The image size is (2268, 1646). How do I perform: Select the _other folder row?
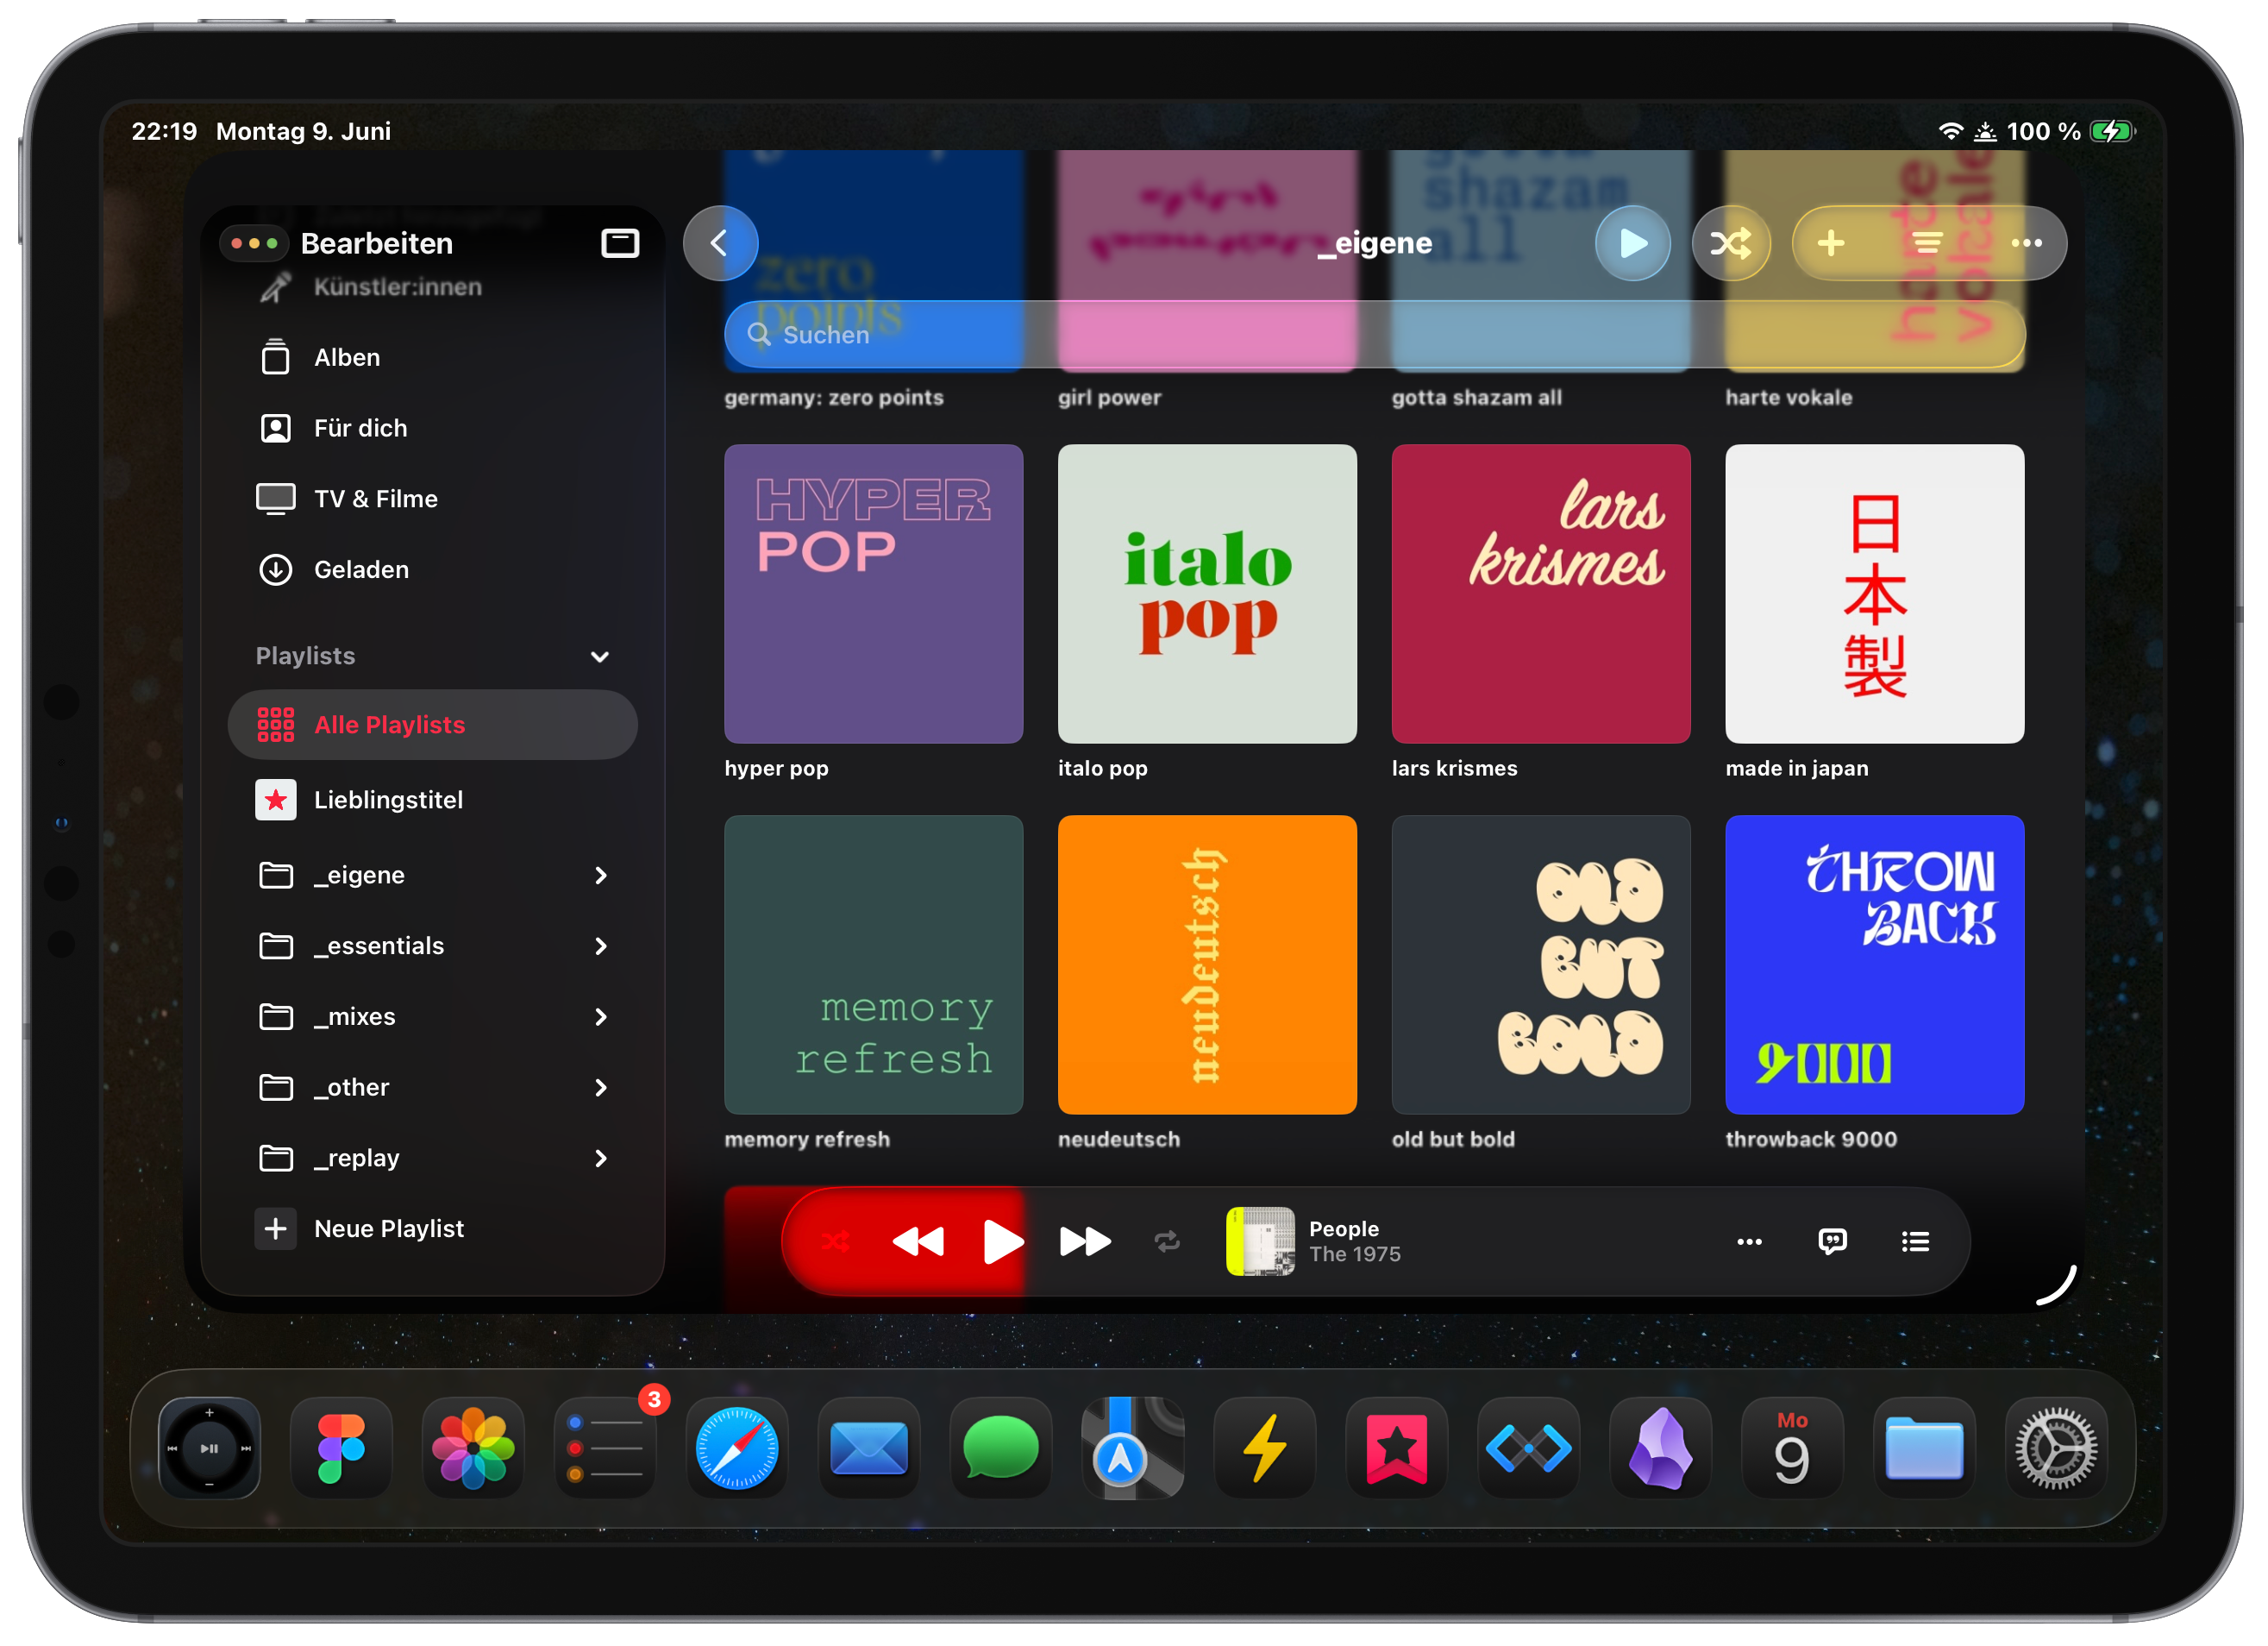432,1088
